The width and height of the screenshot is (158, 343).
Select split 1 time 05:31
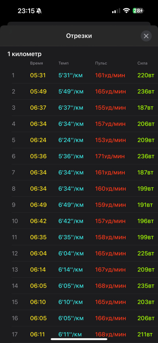click(x=38, y=76)
